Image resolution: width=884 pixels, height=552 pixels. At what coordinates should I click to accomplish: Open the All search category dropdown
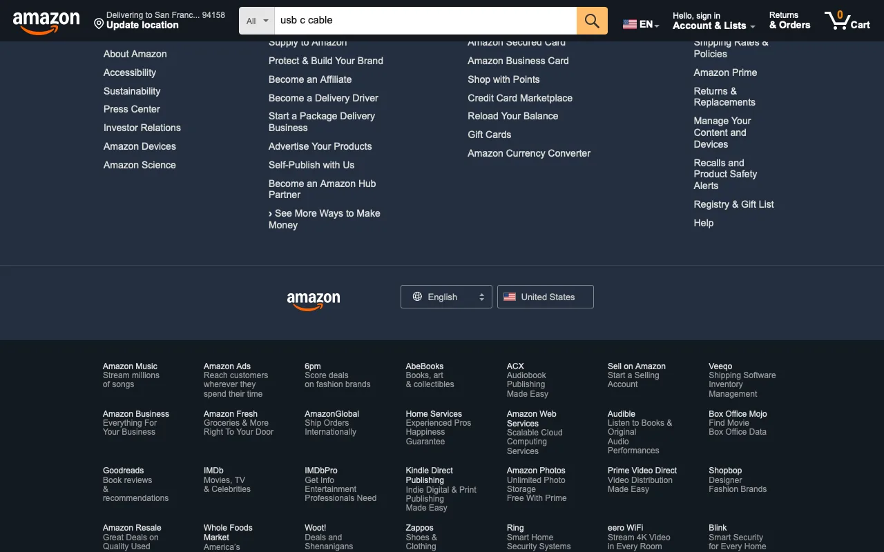tap(257, 21)
